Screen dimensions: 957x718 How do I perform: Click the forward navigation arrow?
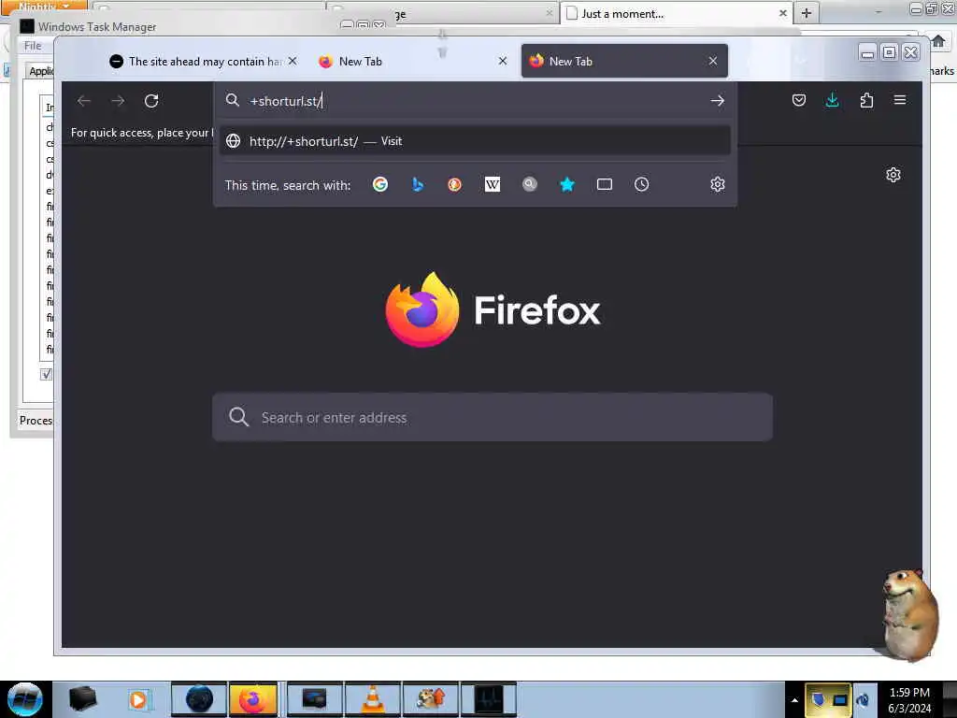tap(118, 101)
